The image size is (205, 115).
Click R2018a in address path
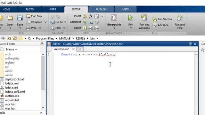(x=80, y=38)
